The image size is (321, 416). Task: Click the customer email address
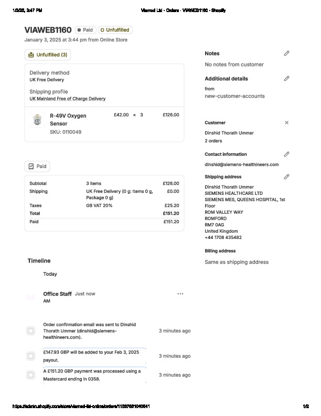pos(241,164)
